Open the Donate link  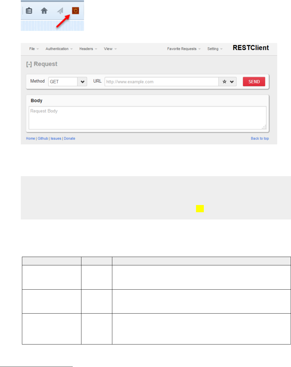[70, 139]
